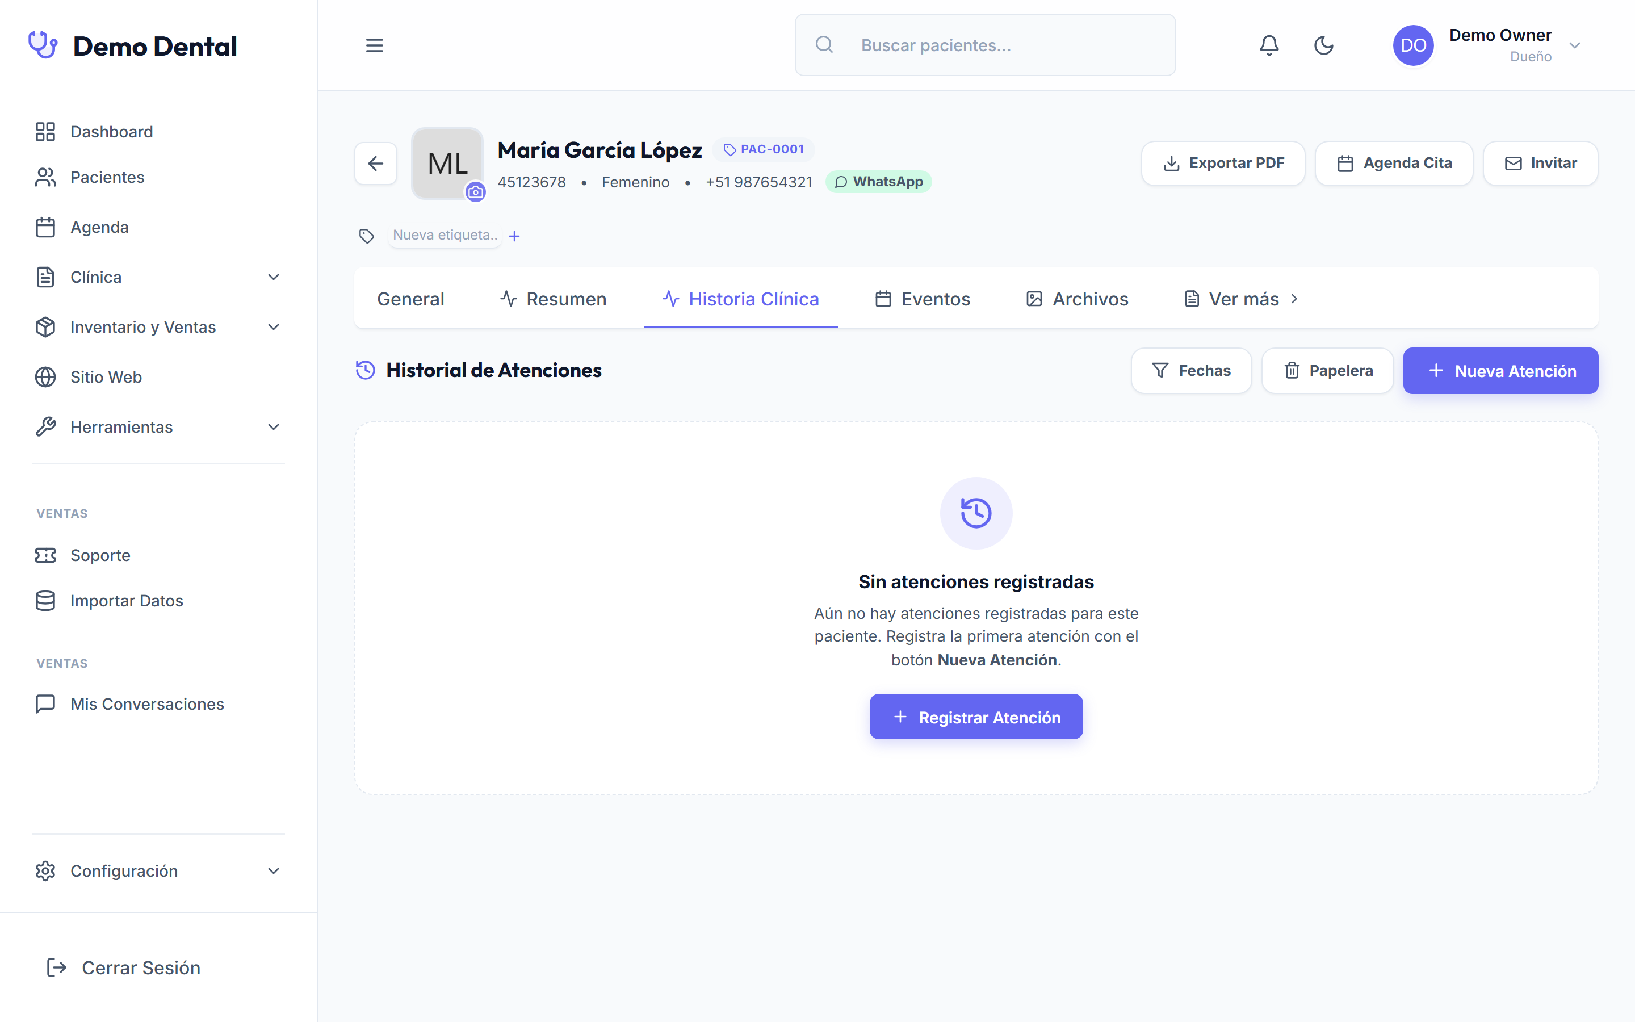The height and width of the screenshot is (1022, 1635).
Task: Click the hamburger menu icon
Action: [x=374, y=45]
